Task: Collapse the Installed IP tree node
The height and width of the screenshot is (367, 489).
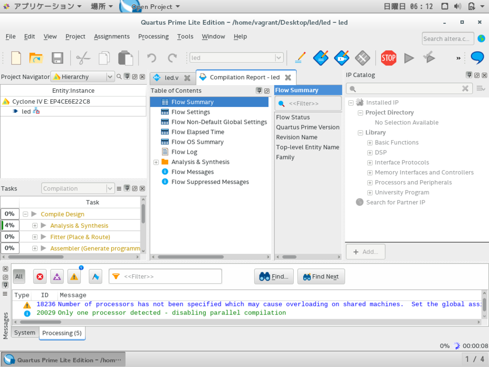Action: 351,103
